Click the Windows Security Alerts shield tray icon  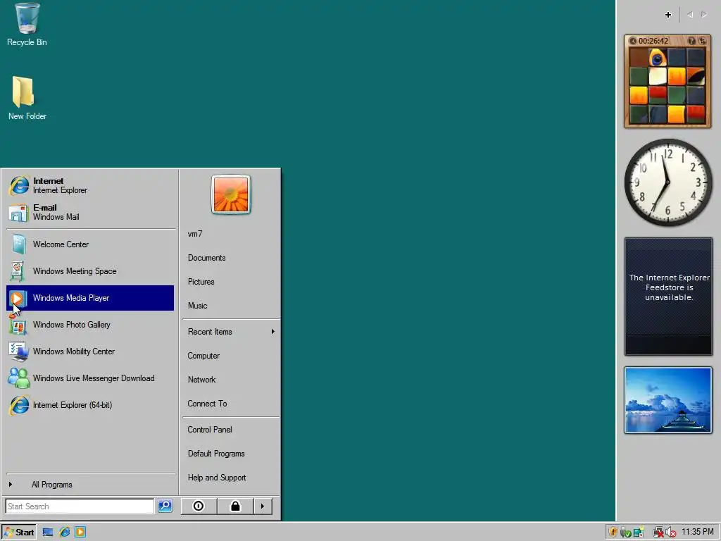point(613,533)
